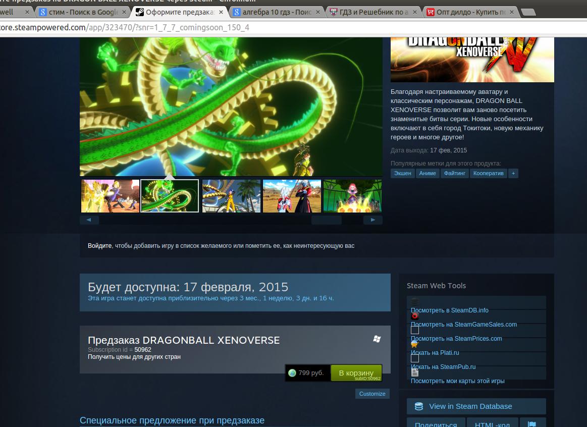Click the left arrow of the screenshot strip
This screenshot has width=587, height=427.
(x=89, y=220)
